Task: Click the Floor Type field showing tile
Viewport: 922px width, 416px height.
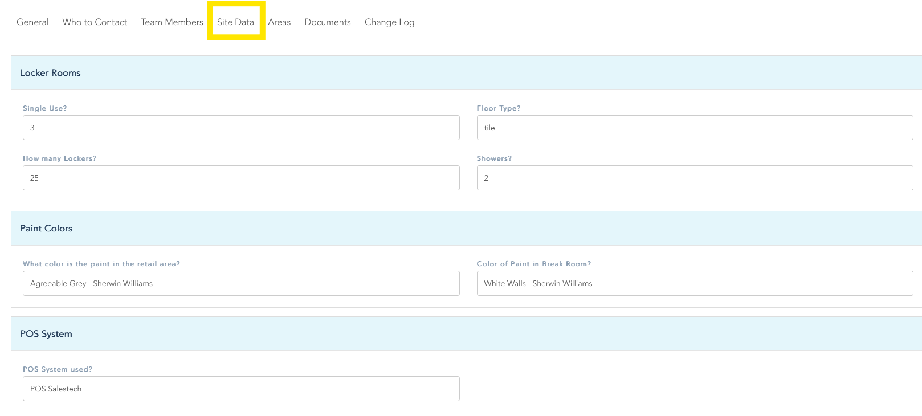Action: [695, 128]
